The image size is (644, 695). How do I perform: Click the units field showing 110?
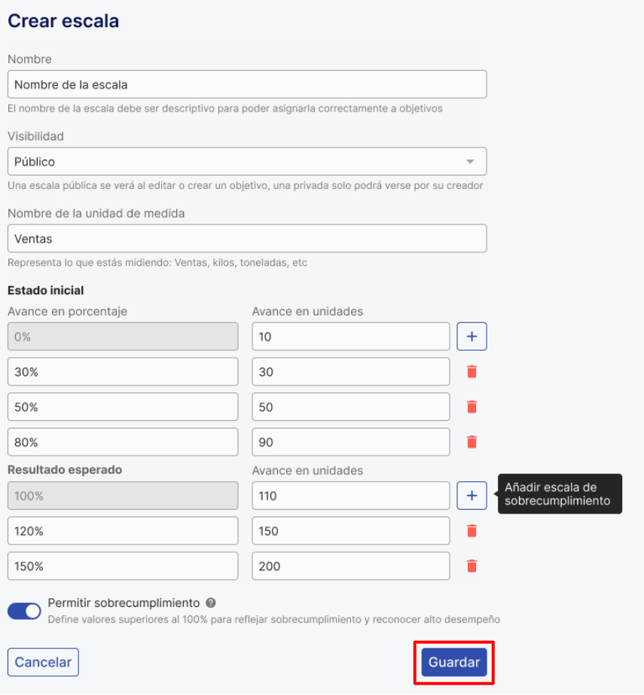(350, 495)
